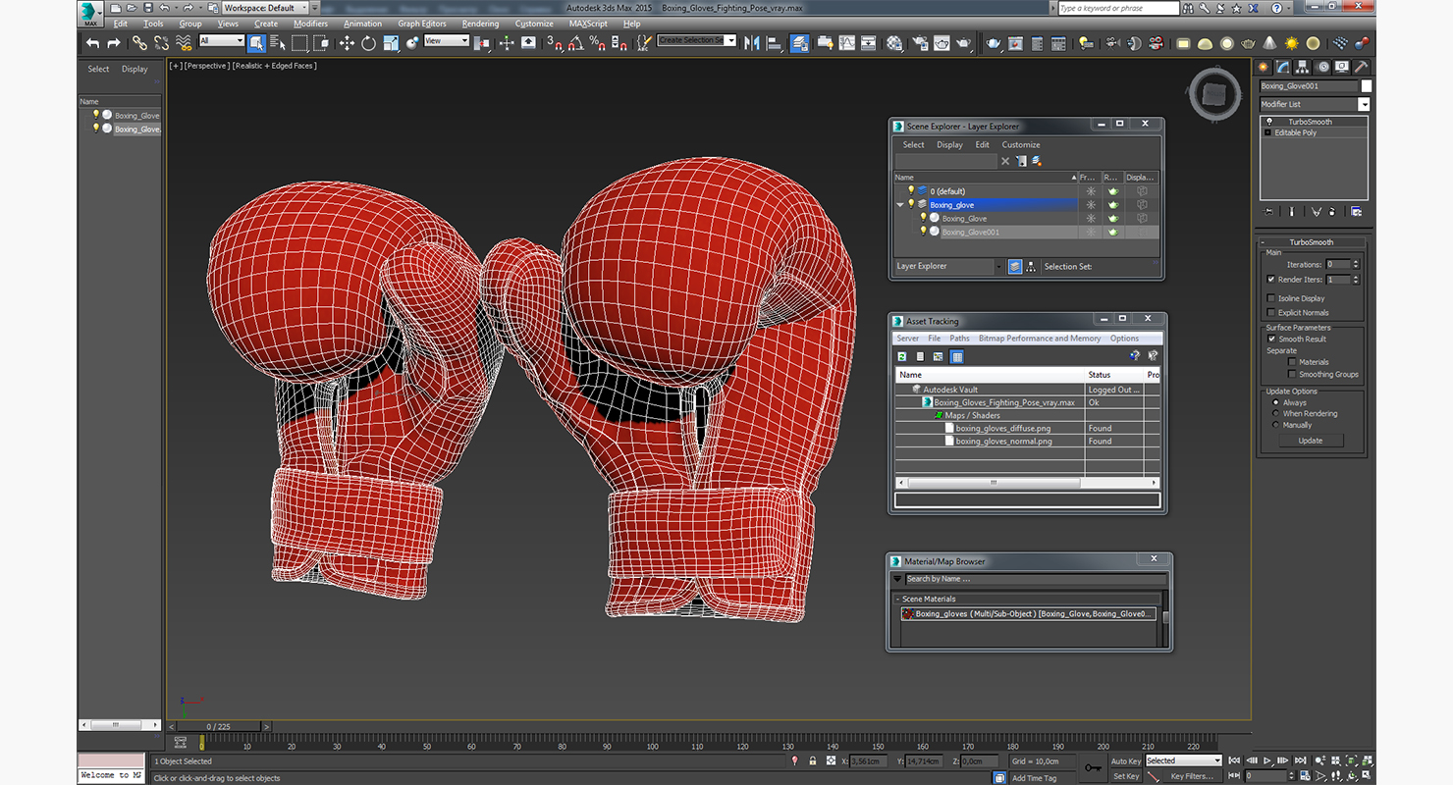Click the selection lock padlock in the status bar
Viewport: 1453px width, 785px height.
(x=812, y=760)
